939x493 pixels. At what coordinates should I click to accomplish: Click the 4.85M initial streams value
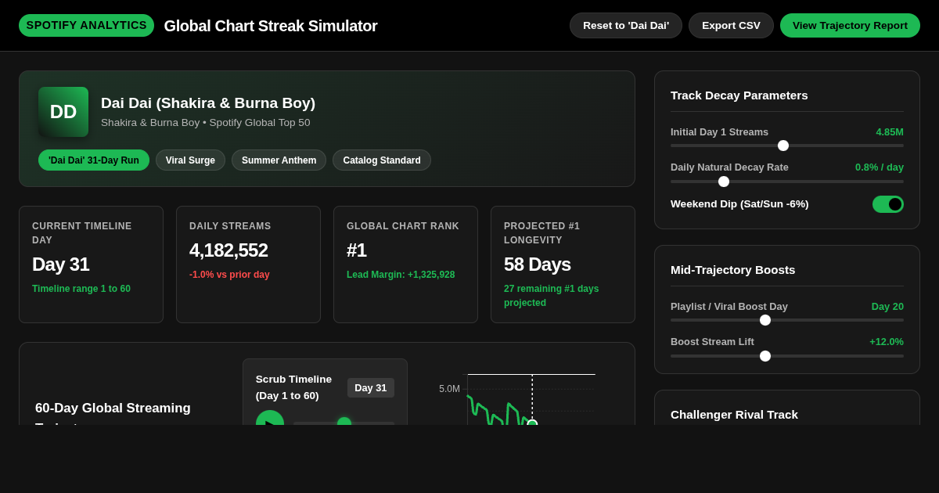tap(890, 132)
